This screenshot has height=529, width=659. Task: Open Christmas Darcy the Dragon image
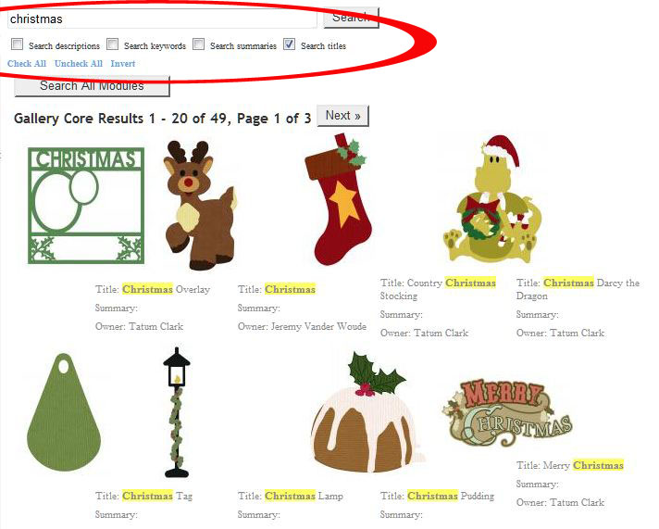coord(492,198)
